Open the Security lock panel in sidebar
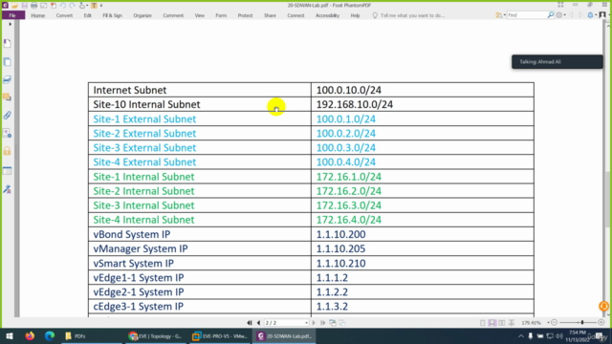The image size is (612, 344). [8, 151]
